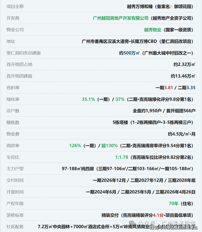Click the 绿化率 row label
This screenshot has height=232, width=202.
point(13,99)
